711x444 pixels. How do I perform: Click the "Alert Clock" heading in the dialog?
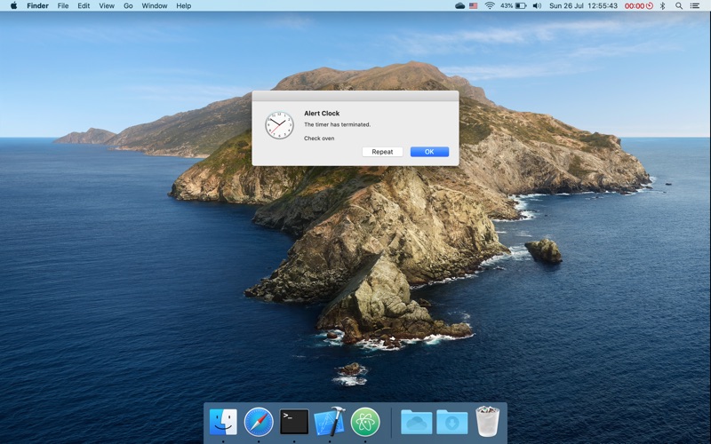coord(322,114)
